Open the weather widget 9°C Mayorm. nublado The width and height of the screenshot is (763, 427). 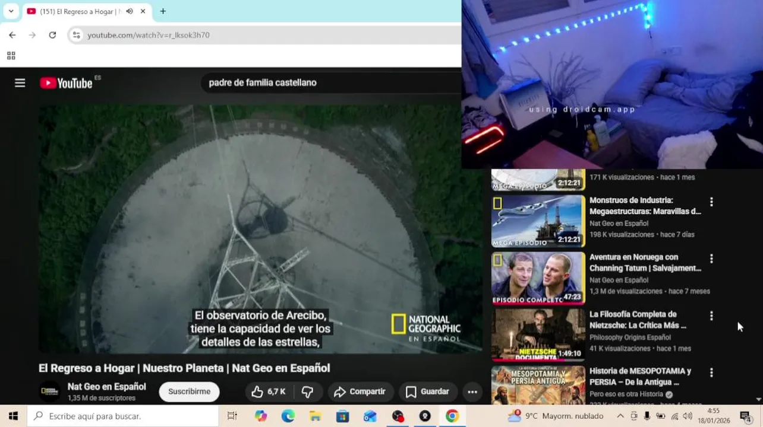[557, 416]
